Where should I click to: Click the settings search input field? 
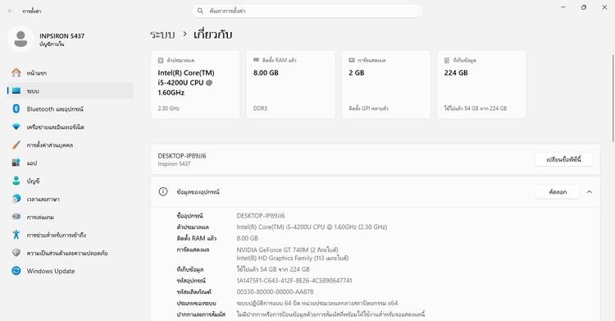(307, 11)
